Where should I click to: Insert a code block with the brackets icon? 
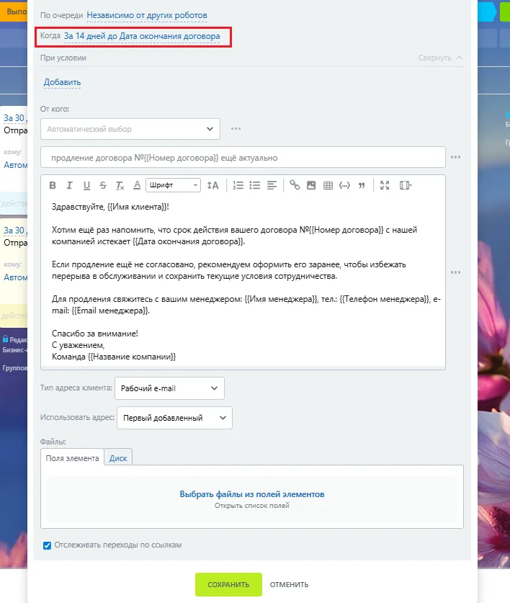344,185
